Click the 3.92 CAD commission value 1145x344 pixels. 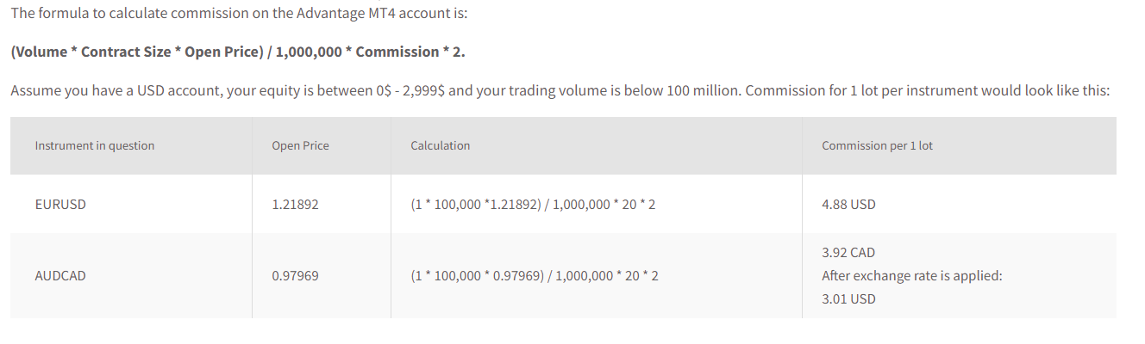click(848, 253)
